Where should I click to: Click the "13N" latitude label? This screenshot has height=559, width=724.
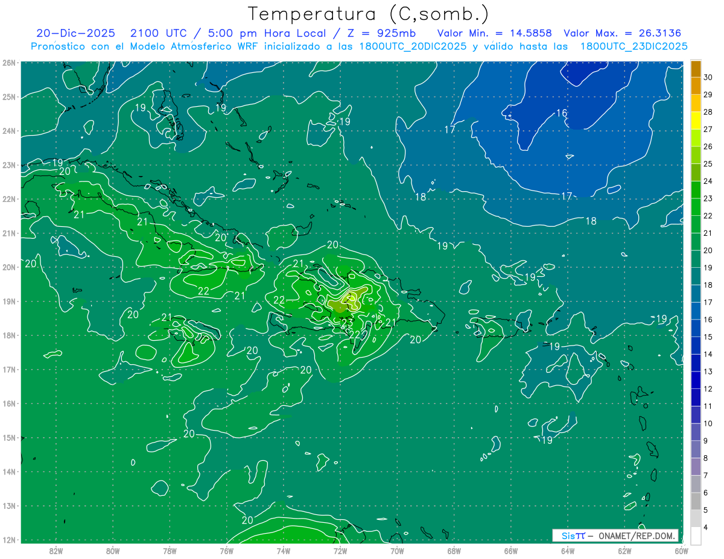(9, 505)
